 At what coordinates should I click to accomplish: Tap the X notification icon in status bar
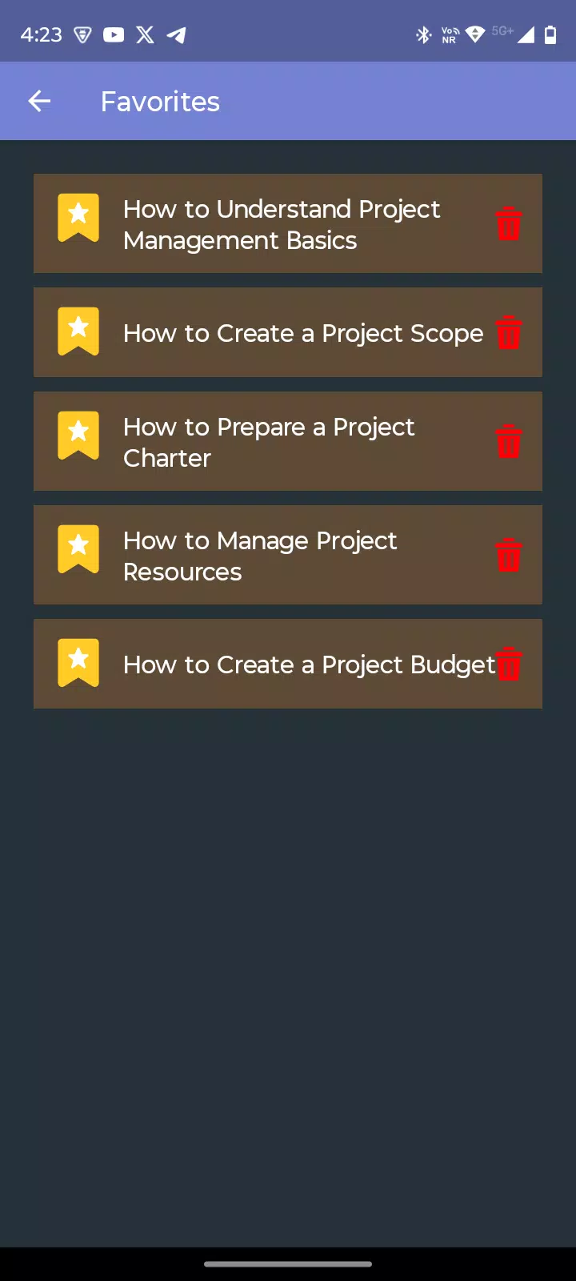(x=145, y=34)
